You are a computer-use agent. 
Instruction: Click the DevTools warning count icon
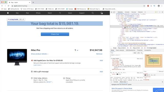pyautogui.click(x=156, y=12)
